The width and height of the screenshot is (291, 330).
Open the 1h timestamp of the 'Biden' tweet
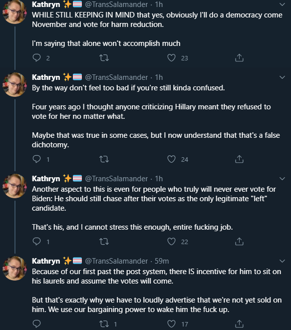pyautogui.click(x=159, y=179)
